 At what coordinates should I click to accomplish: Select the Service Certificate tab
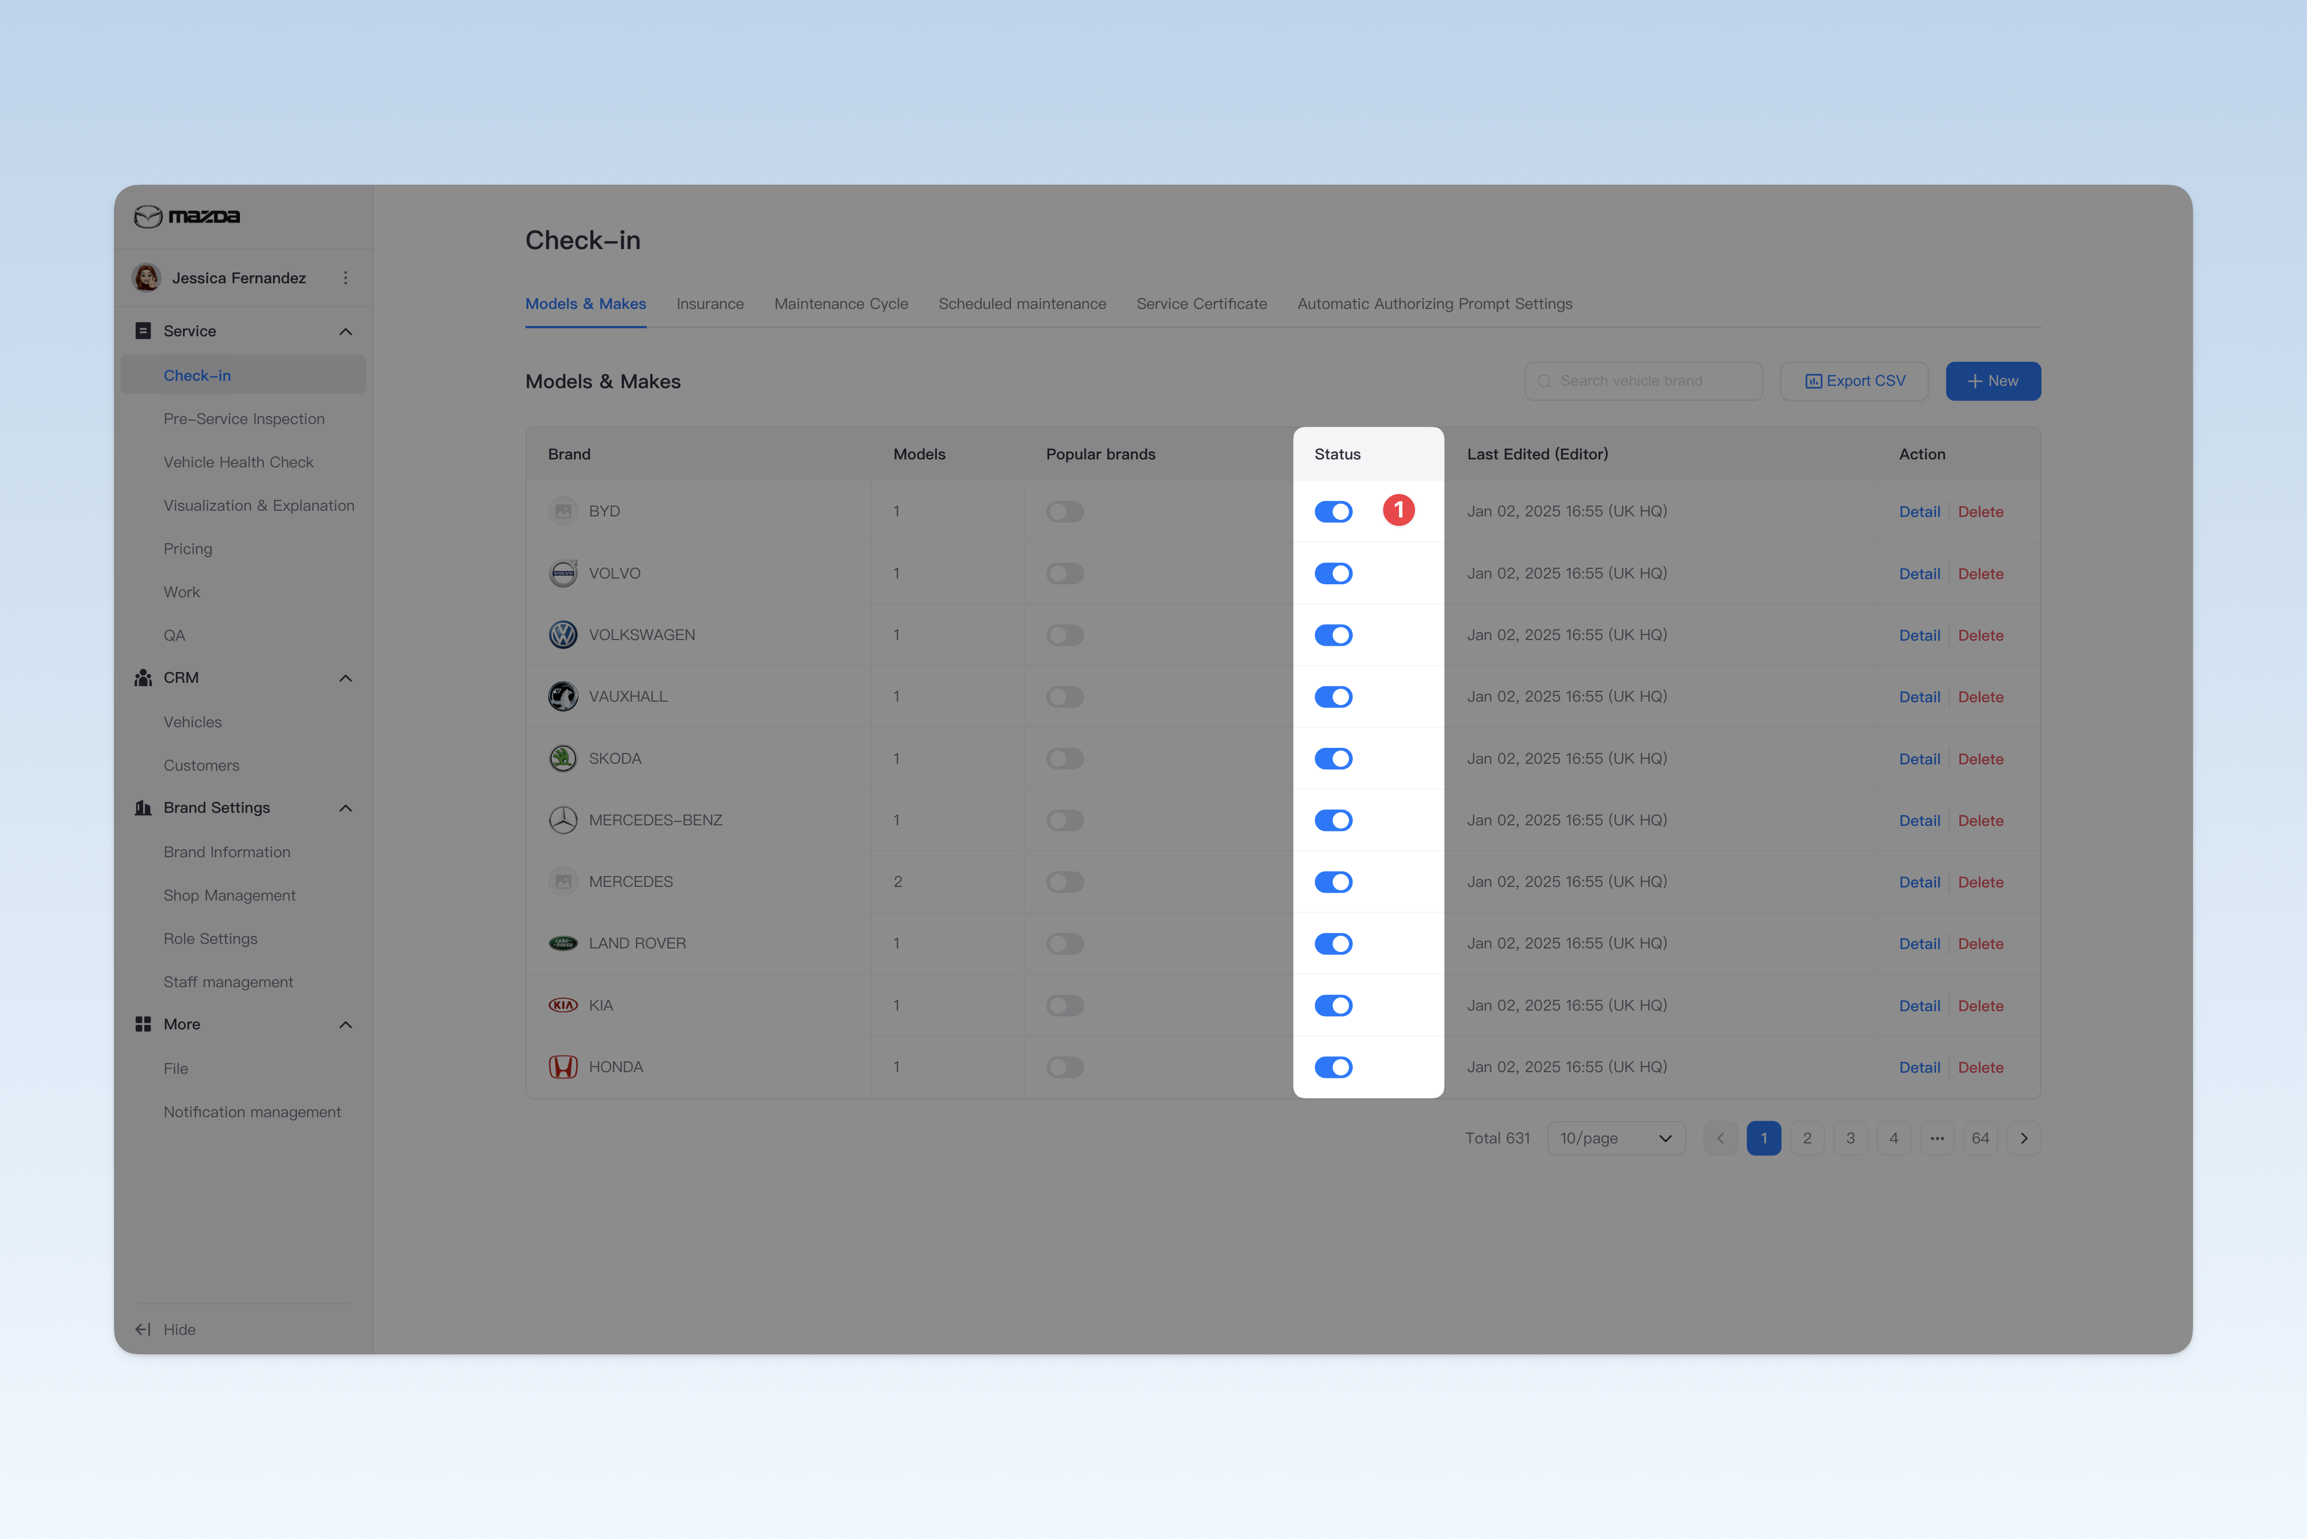coord(1201,304)
